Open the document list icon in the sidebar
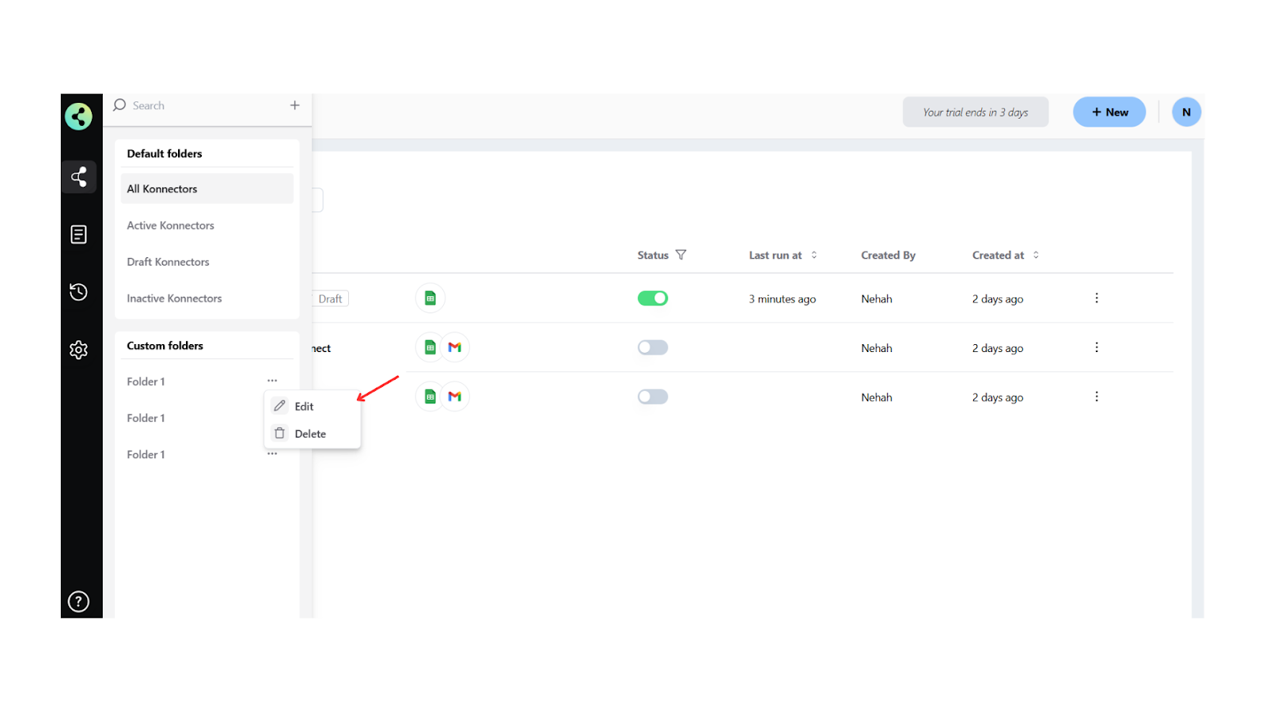The height and width of the screenshot is (712, 1266). pos(78,234)
